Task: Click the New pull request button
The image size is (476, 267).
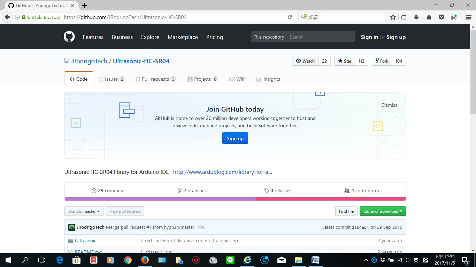Action: pyautogui.click(x=125, y=211)
